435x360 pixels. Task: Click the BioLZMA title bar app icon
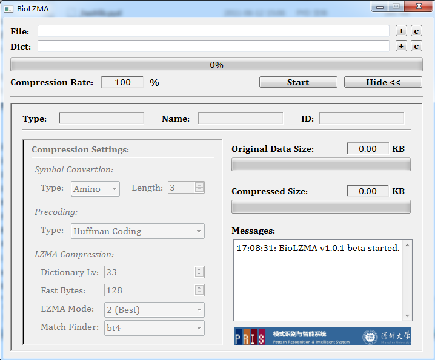[8, 9]
